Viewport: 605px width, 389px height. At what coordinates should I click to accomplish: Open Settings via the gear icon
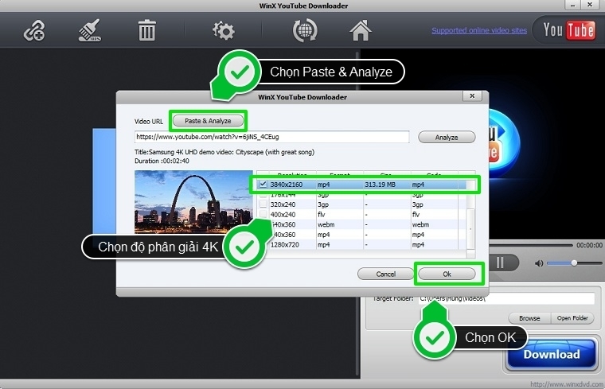[x=223, y=31]
